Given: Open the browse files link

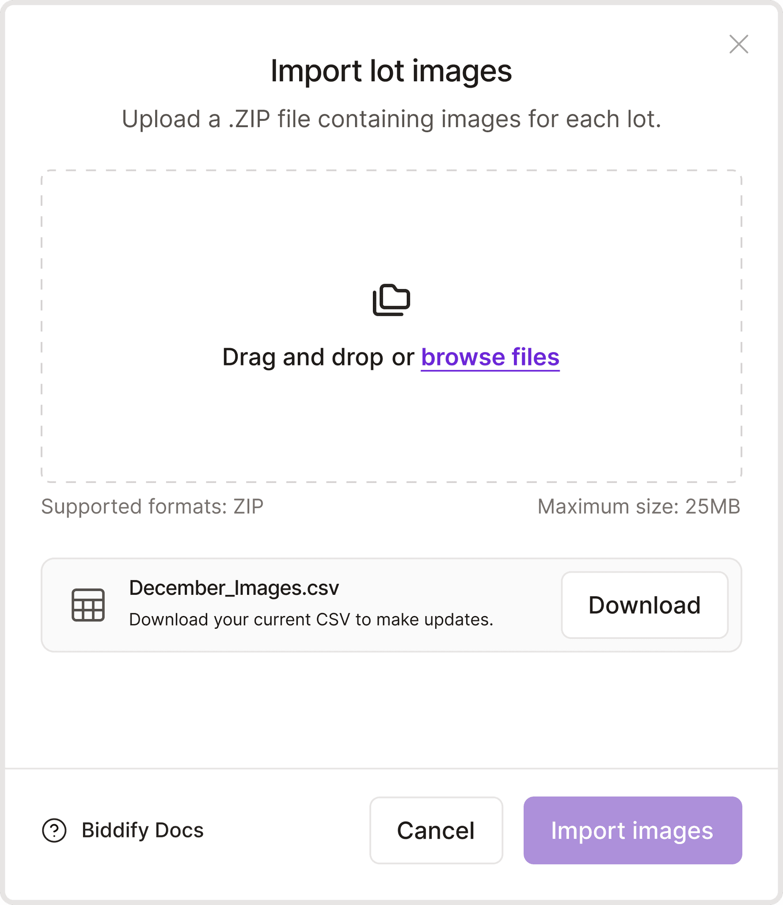Looking at the screenshot, I should (x=490, y=357).
